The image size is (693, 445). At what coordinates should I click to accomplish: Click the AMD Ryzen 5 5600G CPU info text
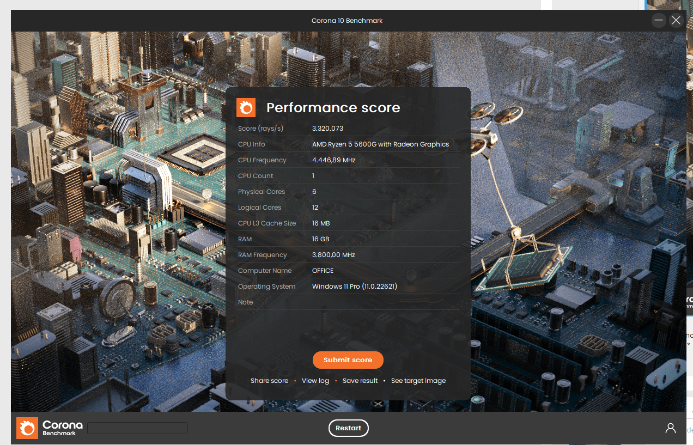tap(380, 144)
